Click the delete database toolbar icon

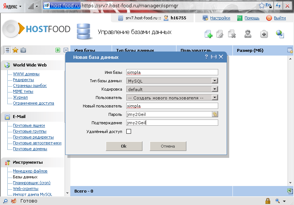pyautogui.click(x=232, y=34)
